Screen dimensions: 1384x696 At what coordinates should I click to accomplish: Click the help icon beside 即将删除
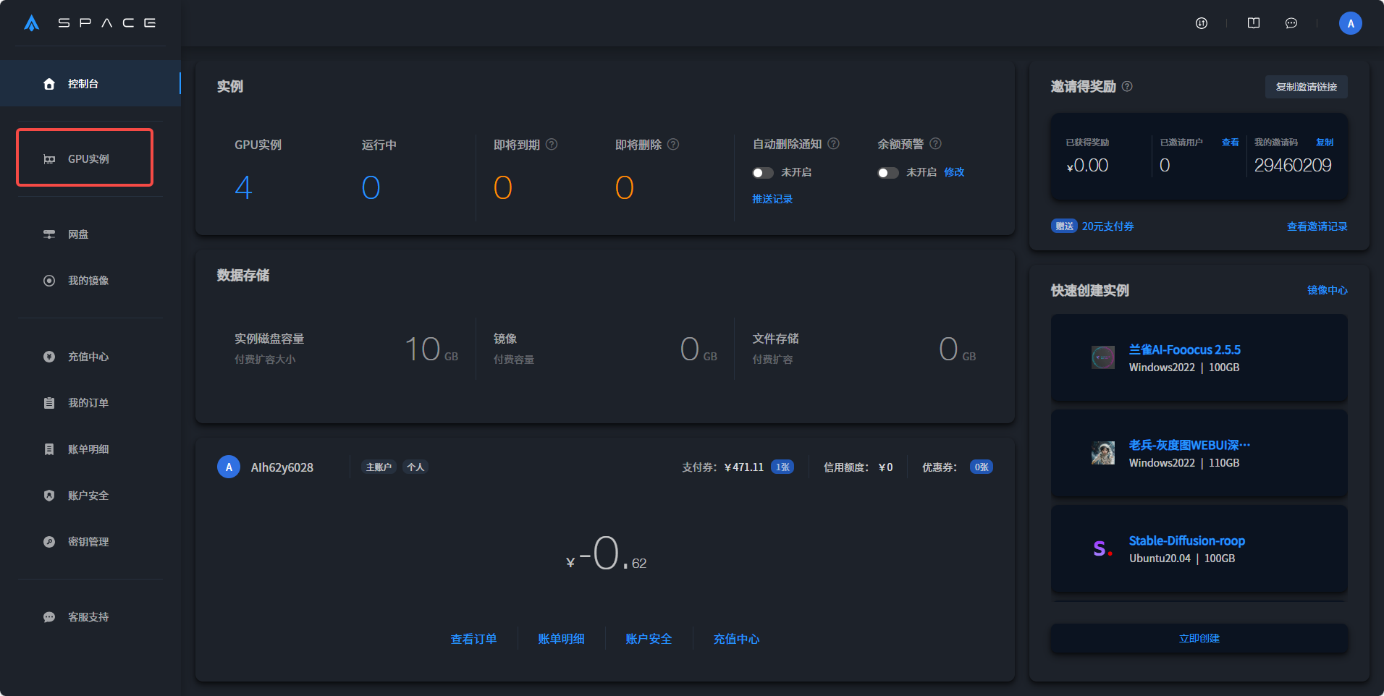[x=673, y=144]
